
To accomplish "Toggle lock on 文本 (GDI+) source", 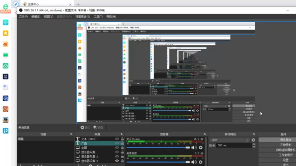I will tap(122, 139).
